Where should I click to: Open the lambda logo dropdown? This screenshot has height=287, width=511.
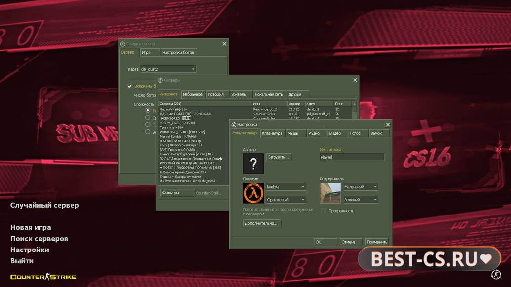point(285,187)
